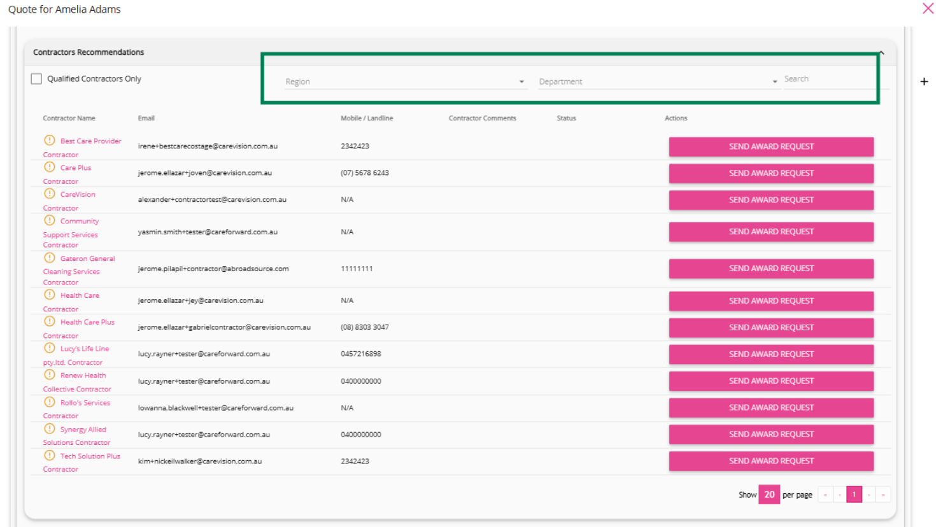Open Gateron General Cleaning Services link
The height and width of the screenshot is (527, 936).
[x=80, y=271]
